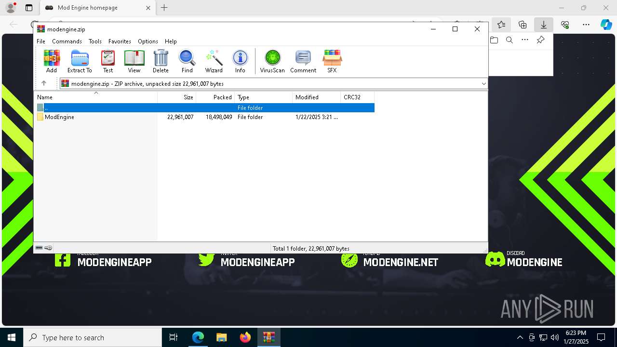Open the Commands menu
The height and width of the screenshot is (347, 617).
click(67, 41)
